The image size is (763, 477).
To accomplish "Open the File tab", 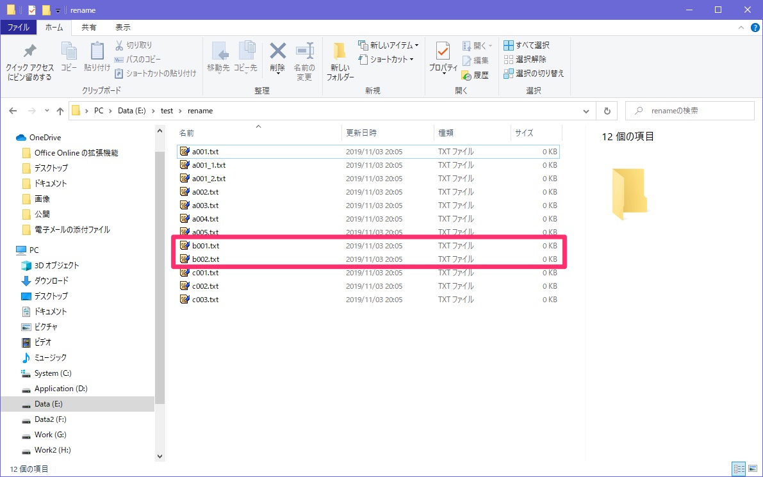I will coord(19,28).
